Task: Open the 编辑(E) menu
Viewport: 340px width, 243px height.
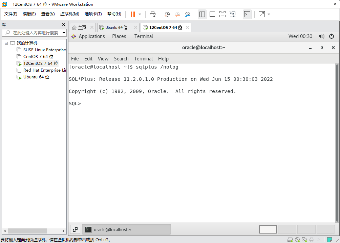Action: [29, 14]
